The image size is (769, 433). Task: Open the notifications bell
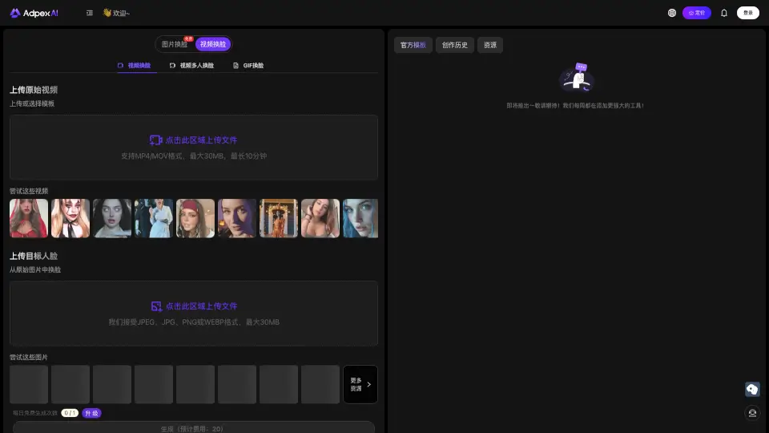pyautogui.click(x=724, y=13)
